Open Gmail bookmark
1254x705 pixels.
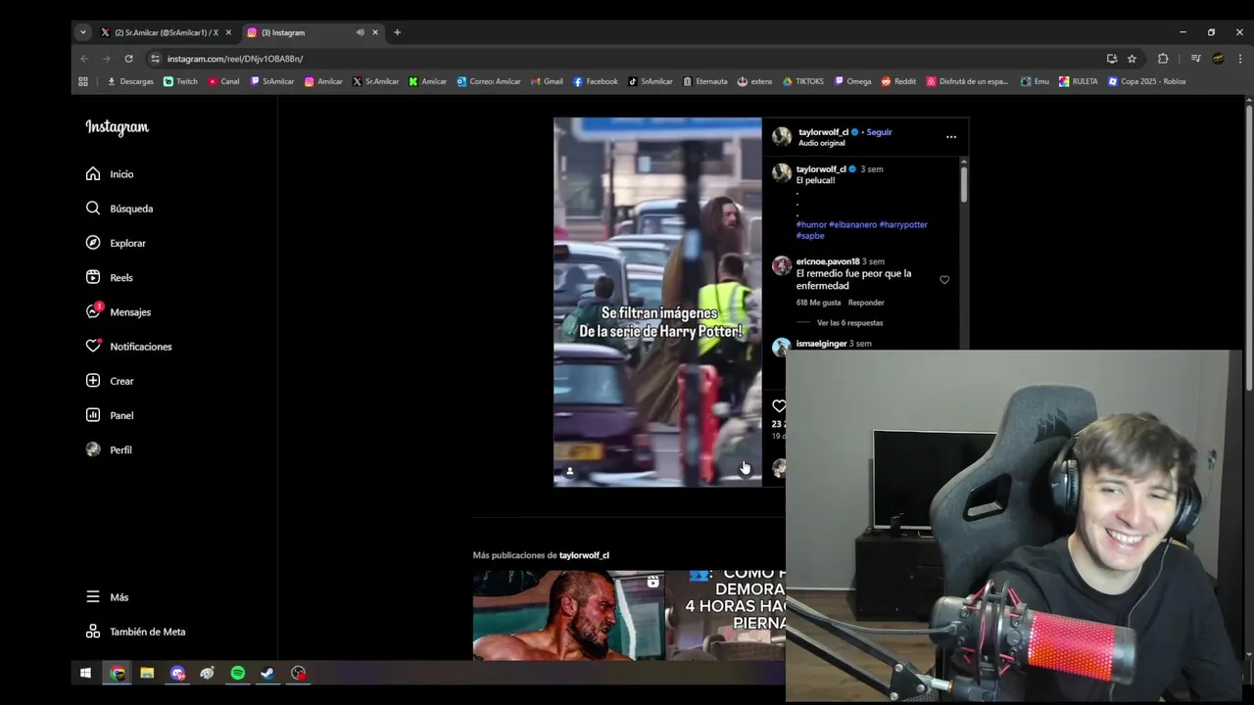547,81
